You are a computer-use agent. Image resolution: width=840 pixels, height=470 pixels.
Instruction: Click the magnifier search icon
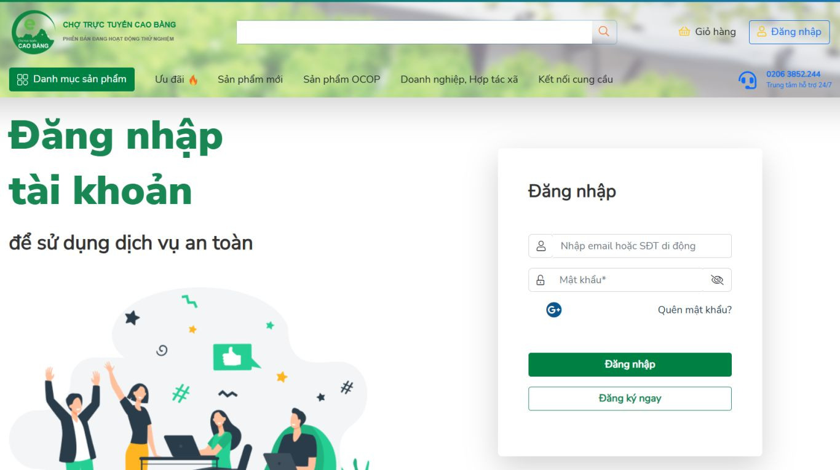(x=604, y=32)
